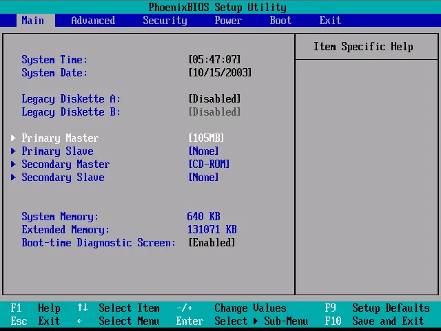The image size is (441, 331).
Task: Click the Esc Exit hint
Action: (x=35, y=321)
